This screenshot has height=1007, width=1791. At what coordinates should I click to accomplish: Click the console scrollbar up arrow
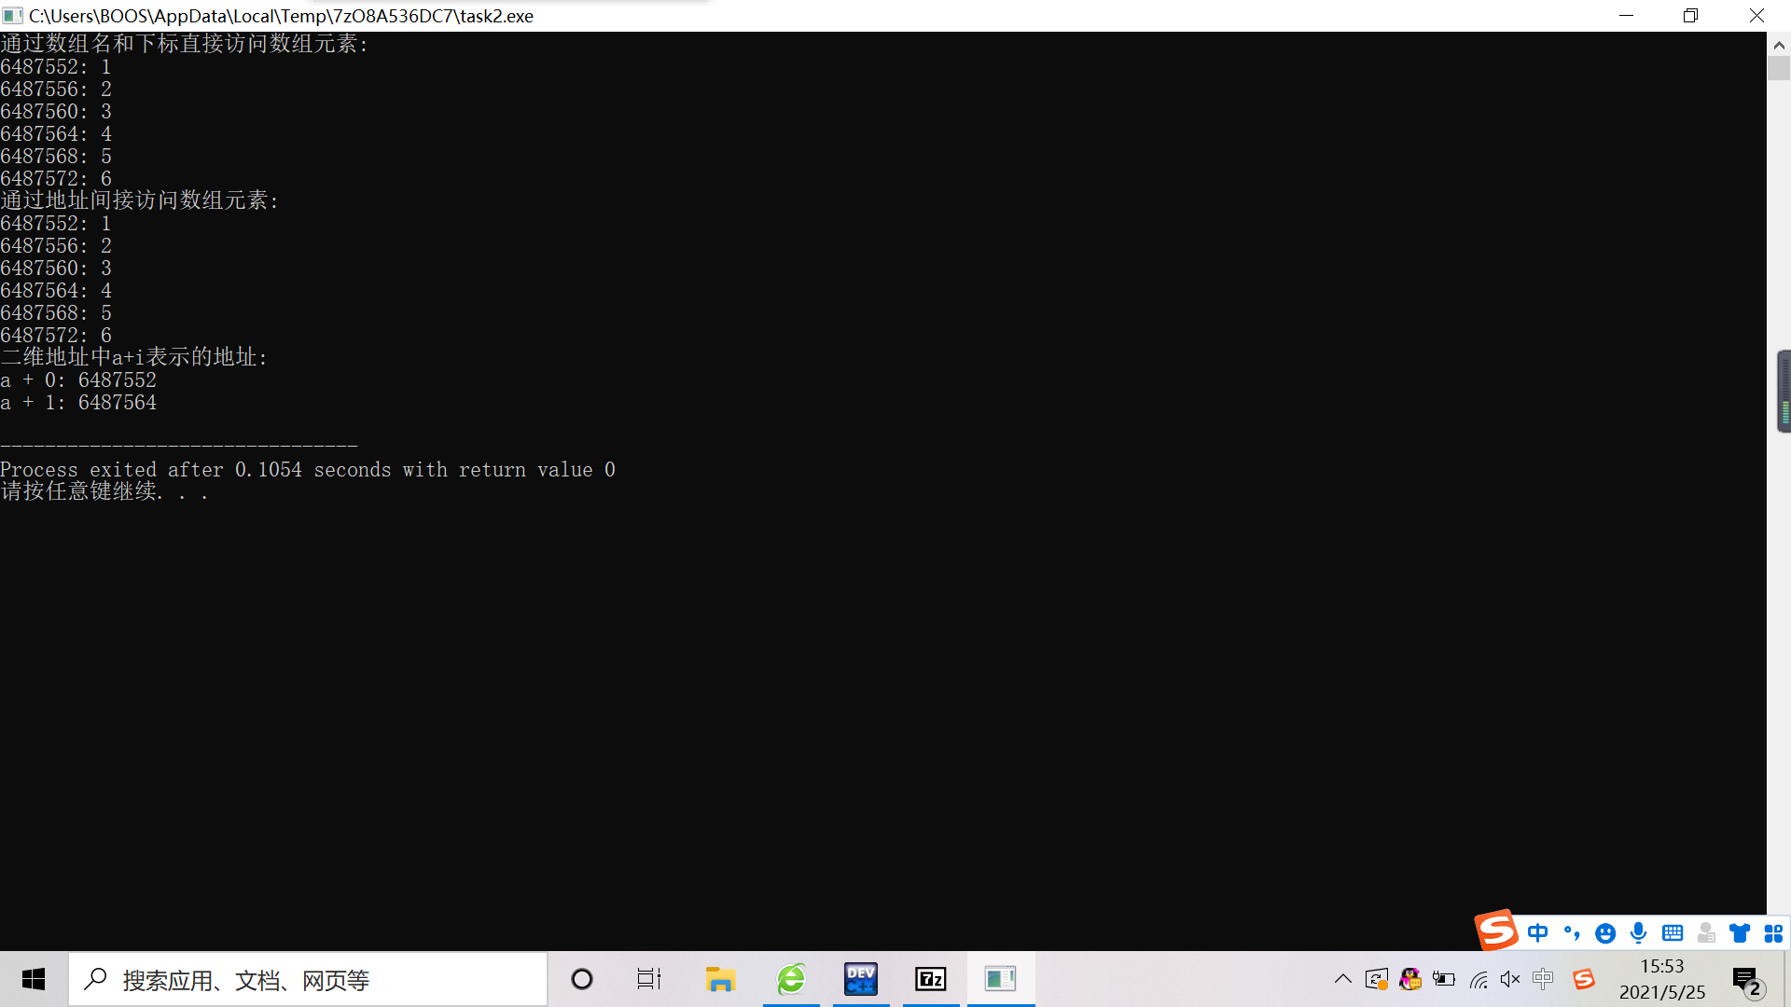1779,44
